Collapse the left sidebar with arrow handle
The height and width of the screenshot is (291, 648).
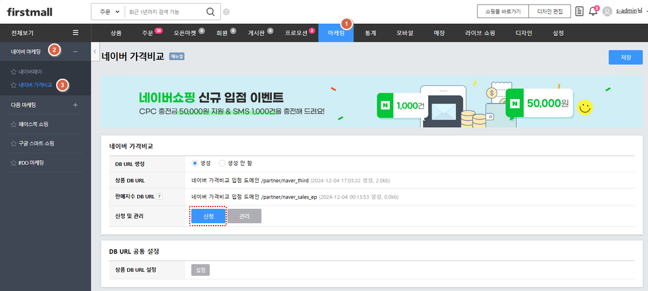click(x=95, y=51)
